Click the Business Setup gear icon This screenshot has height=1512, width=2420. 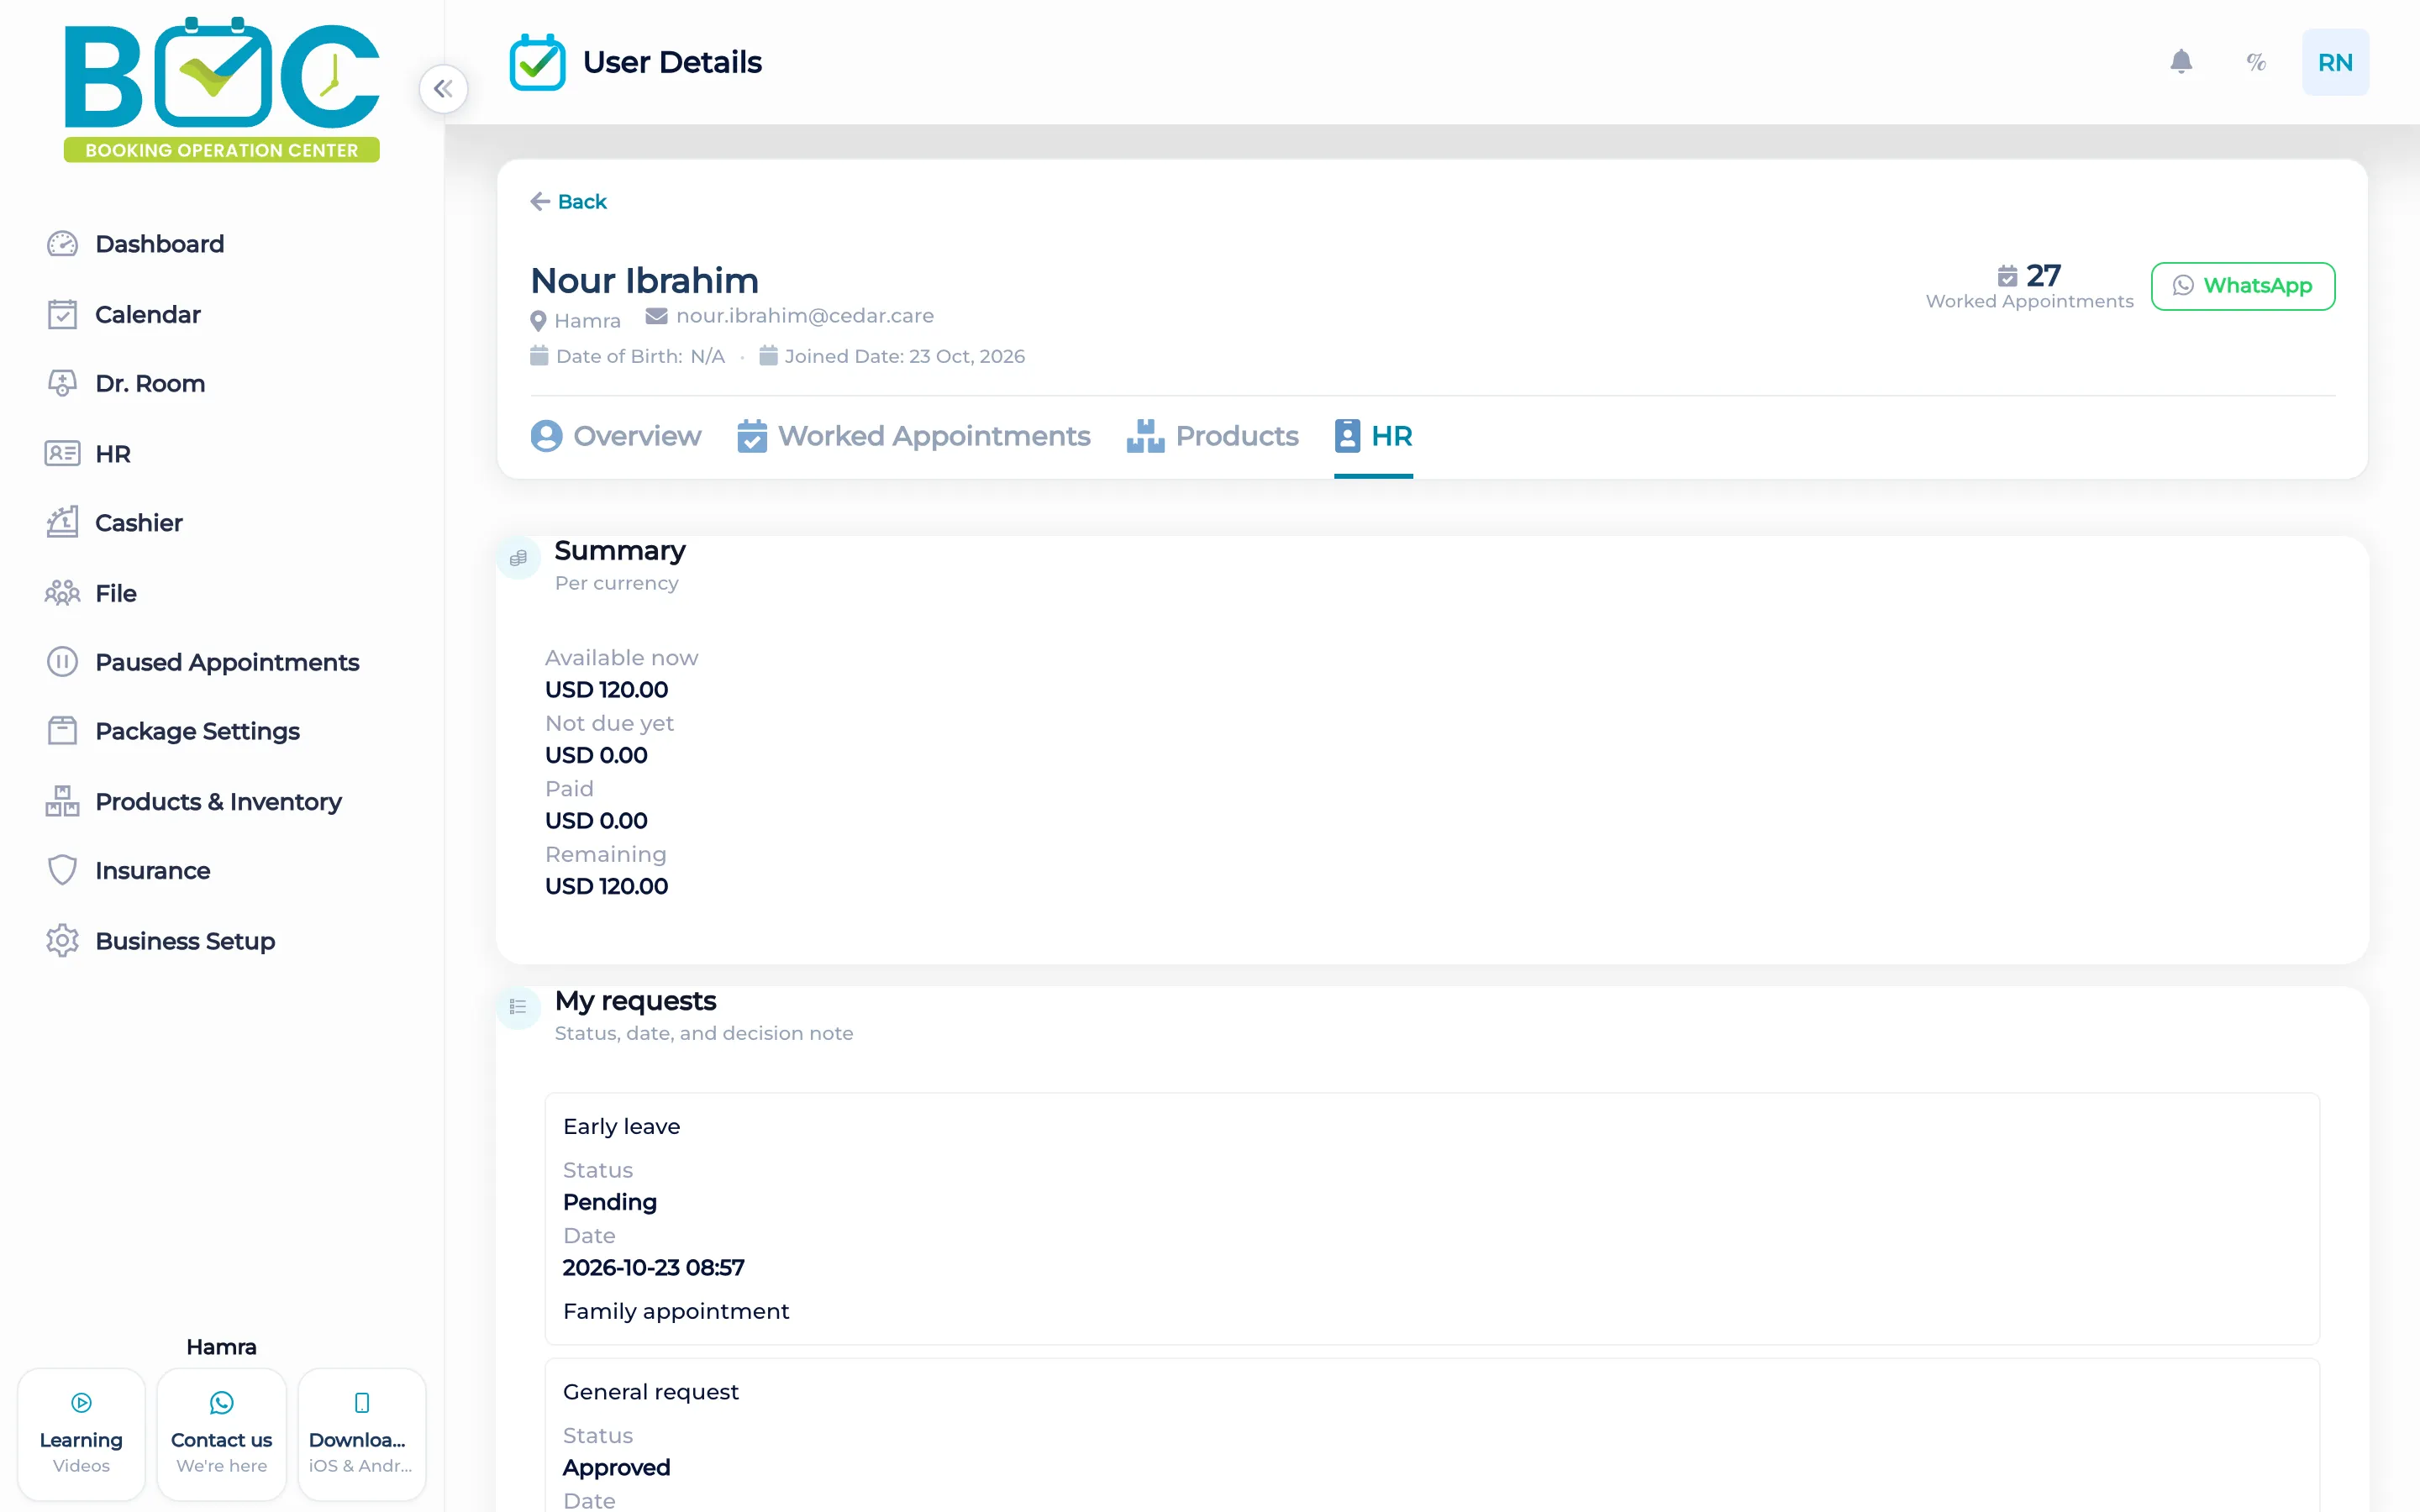pos(62,940)
